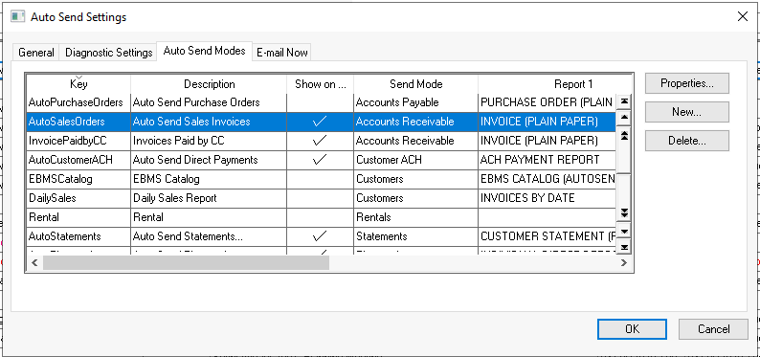
Task: Select the Auto Send Modes tab
Action: (205, 51)
